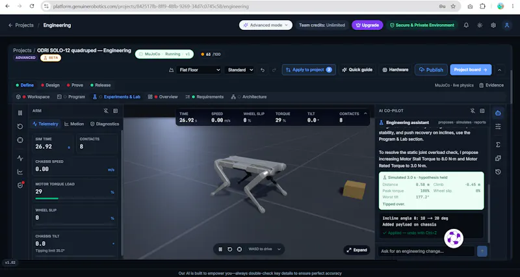Screen dimensions: 520x277
Task: Pause simulation from left sidebar pause icon
Action: tap(20, 112)
